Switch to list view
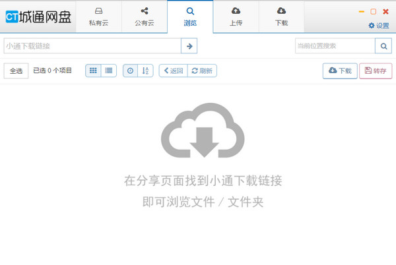 pos(109,71)
